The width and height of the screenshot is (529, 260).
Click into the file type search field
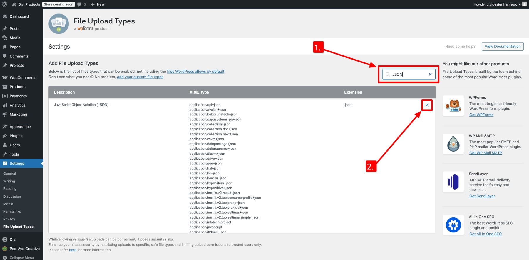[409, 74]
